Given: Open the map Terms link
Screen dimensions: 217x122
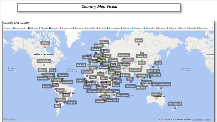Looking at the screenshot, I should coord(207,120).
